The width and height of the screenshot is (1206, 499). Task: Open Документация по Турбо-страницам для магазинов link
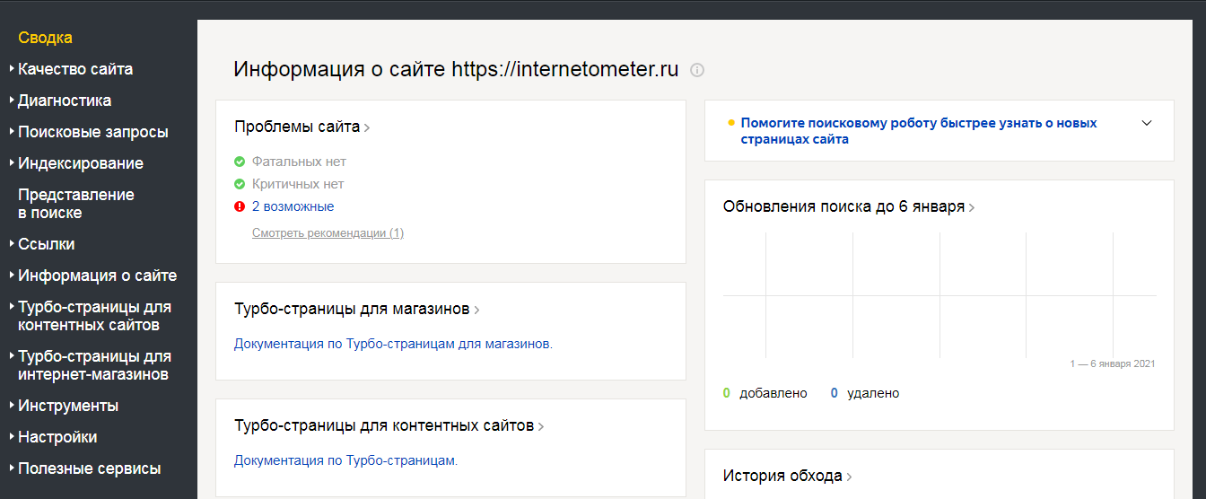[393, 344]
